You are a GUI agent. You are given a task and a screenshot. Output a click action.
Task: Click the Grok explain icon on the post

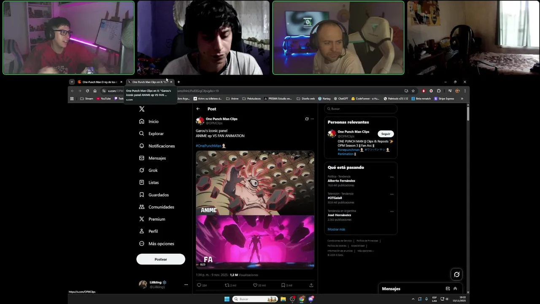click(x=307, y=119)
